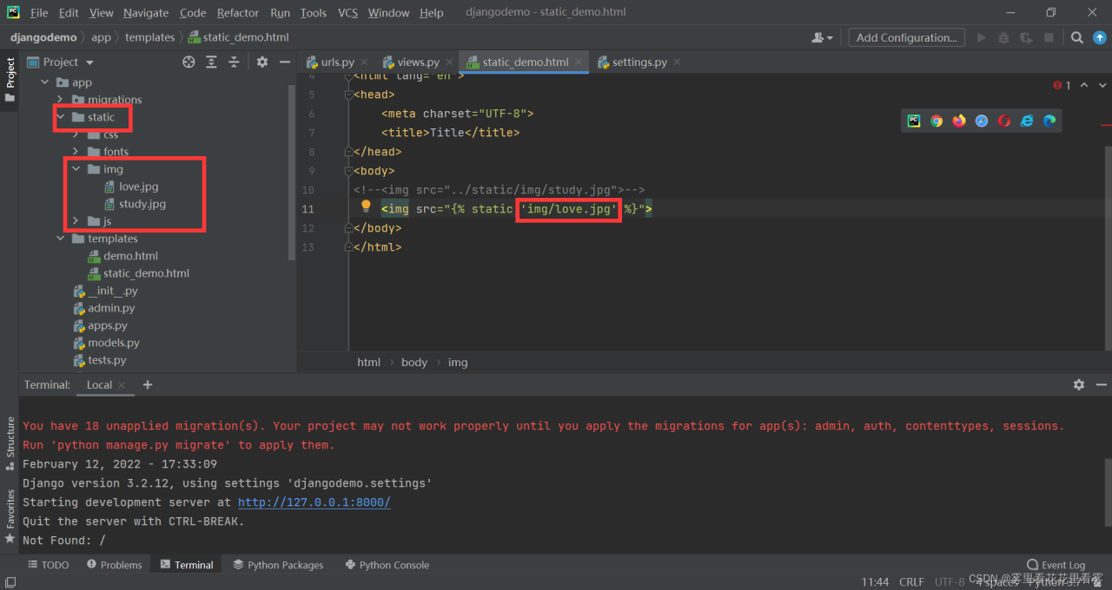Open terminal settings gear icon
Viewport: 1112px width, 590px height.
[x=1078, y=384]
